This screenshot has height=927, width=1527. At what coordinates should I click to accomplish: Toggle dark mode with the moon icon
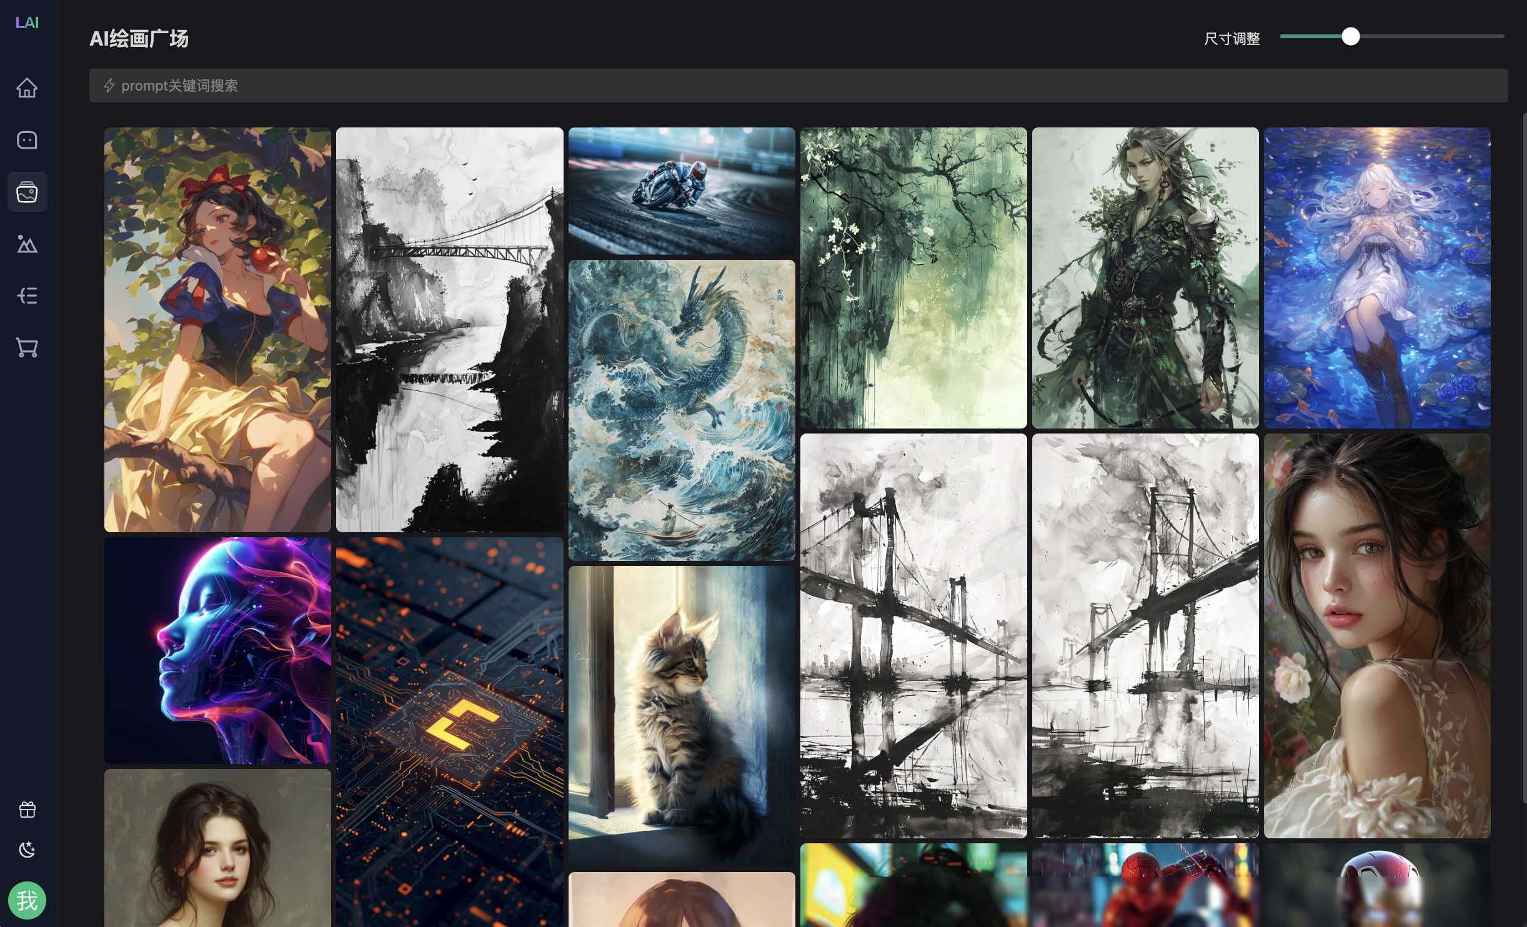(x=27, y=850)
